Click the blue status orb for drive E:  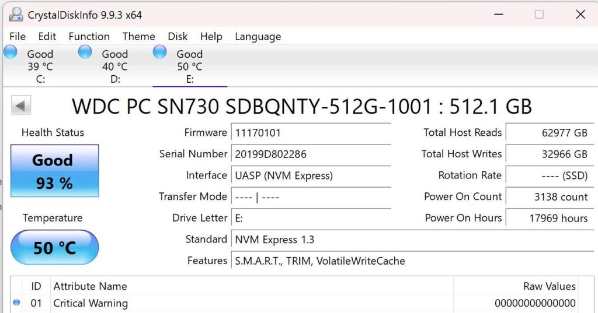pyautogui.click(x=160, y=52)
